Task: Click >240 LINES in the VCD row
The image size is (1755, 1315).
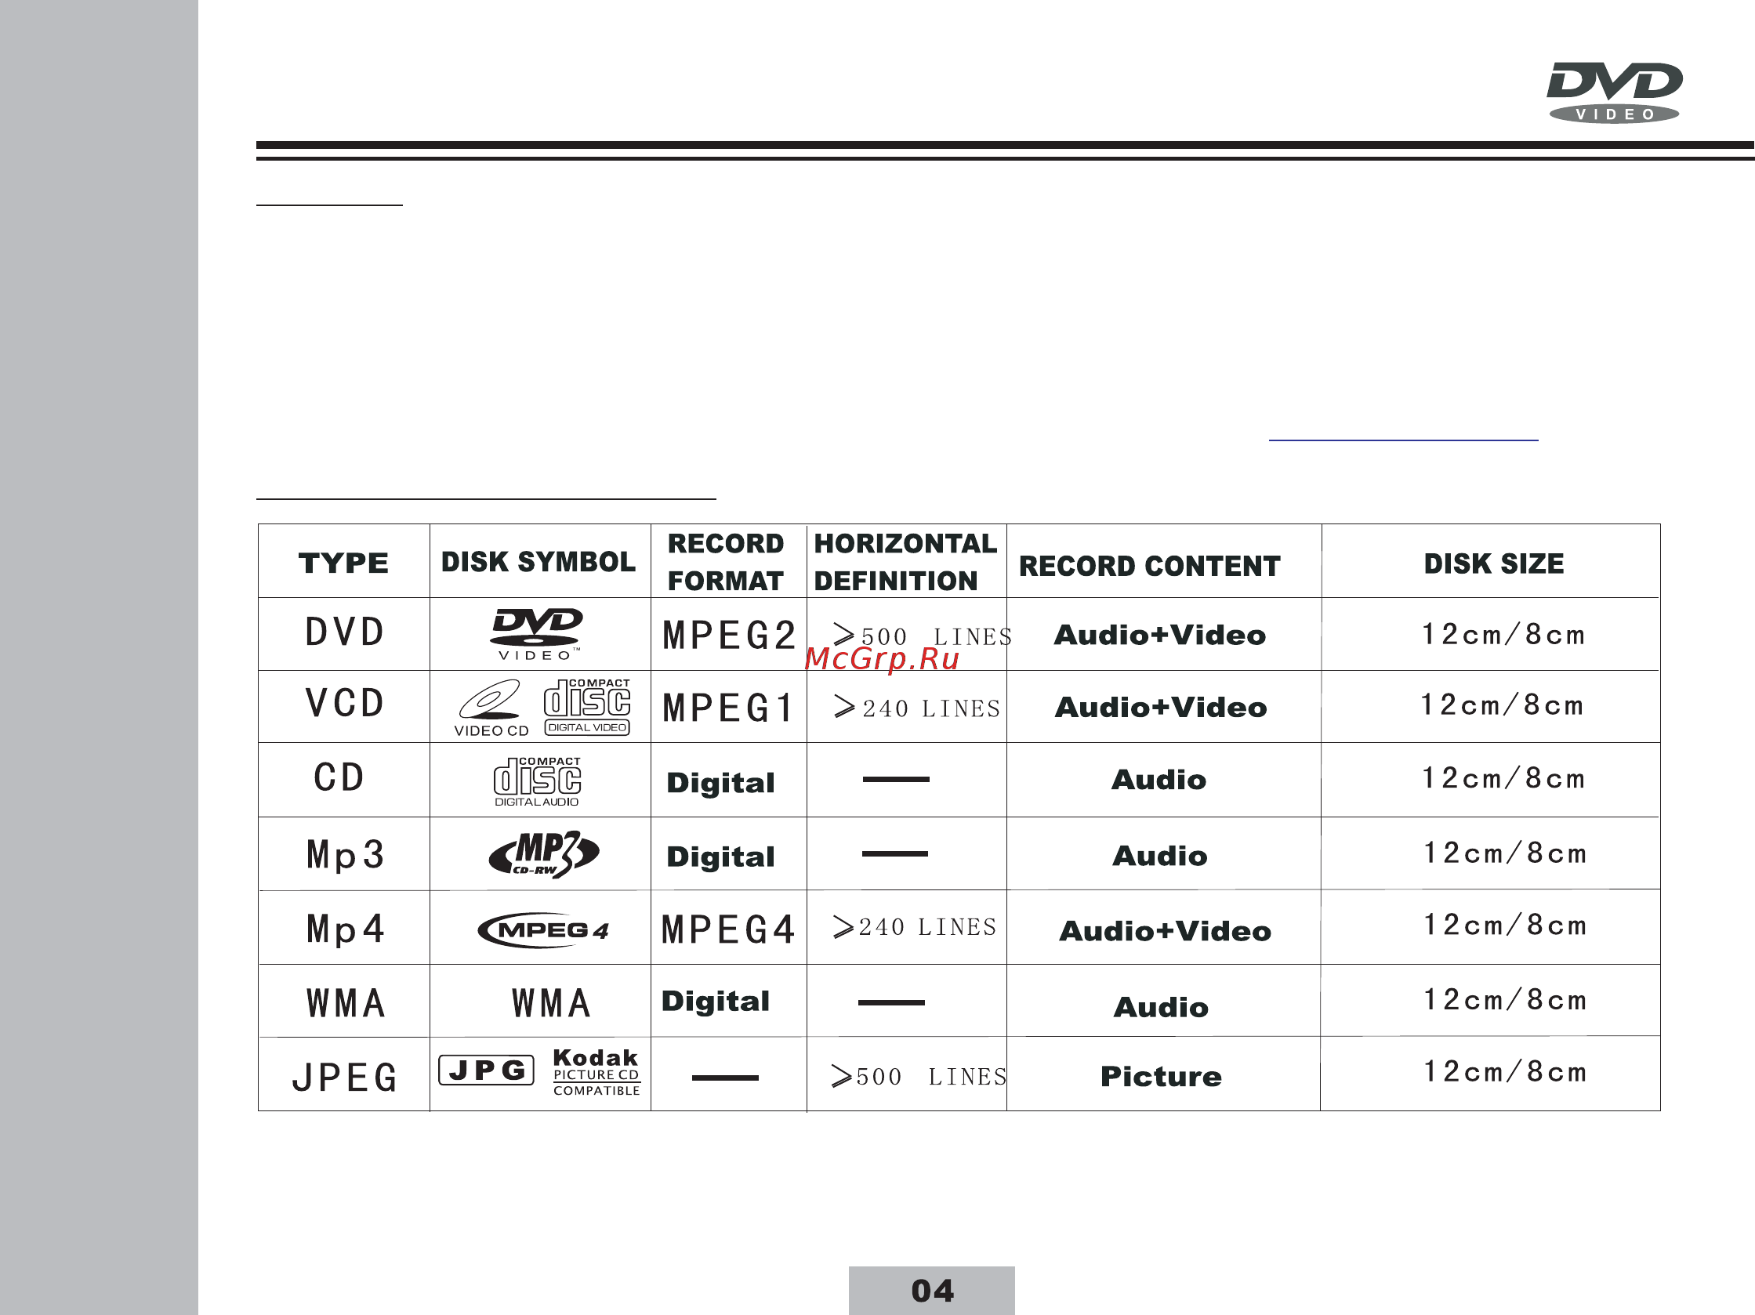Action: pos(917,708)
